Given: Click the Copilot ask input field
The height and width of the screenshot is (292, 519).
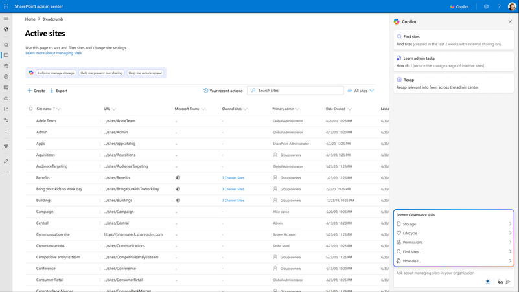Looking at the screenshot, I should pyautogui.click(x=454, y=273).
